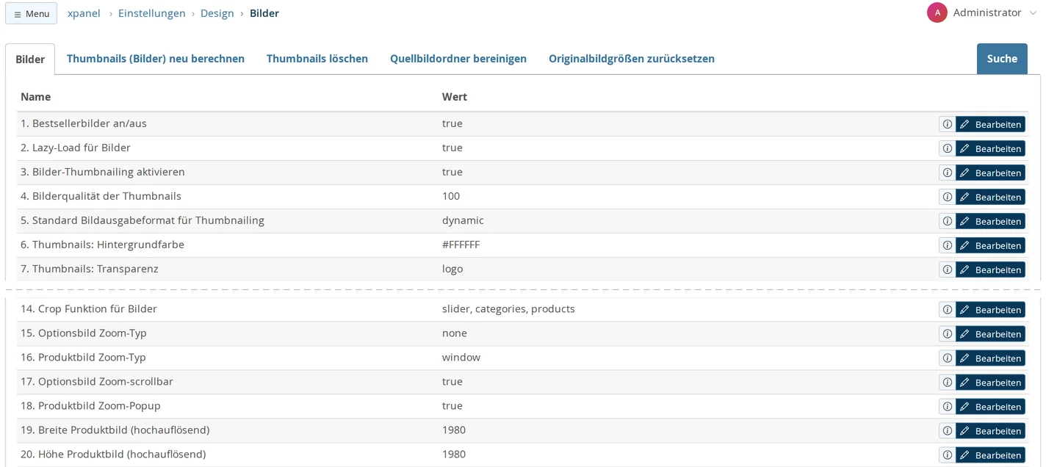Edit Bestsellerbilder an/aus setting
The height and width of the screenshot is (467, 1046).
(x=990, y=124)
